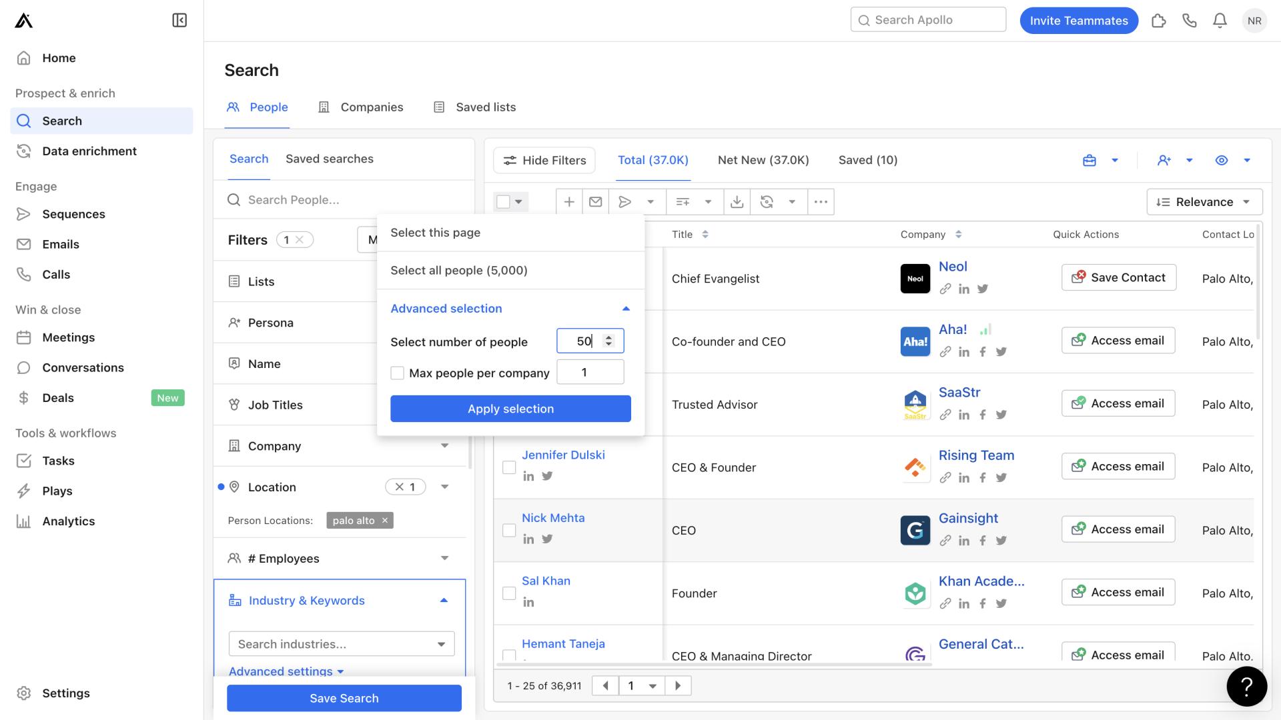Click the Save Search button

(344, 697)
